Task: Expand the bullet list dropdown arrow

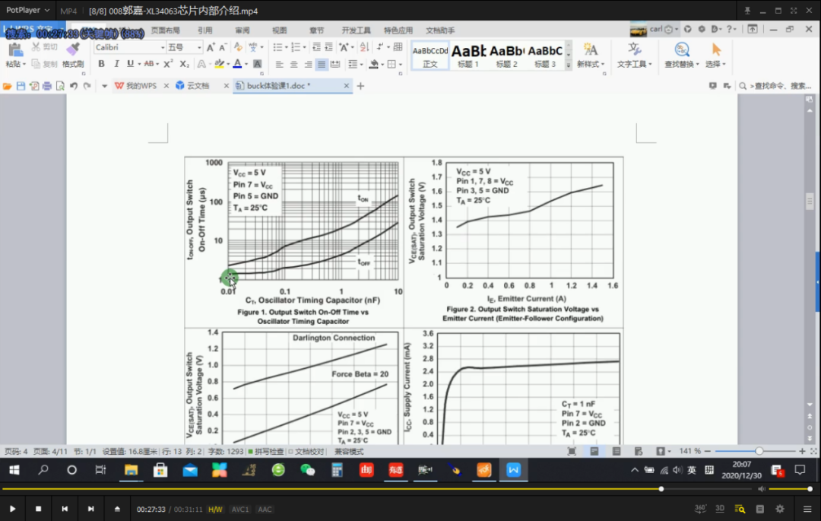Action: [286, 48]
